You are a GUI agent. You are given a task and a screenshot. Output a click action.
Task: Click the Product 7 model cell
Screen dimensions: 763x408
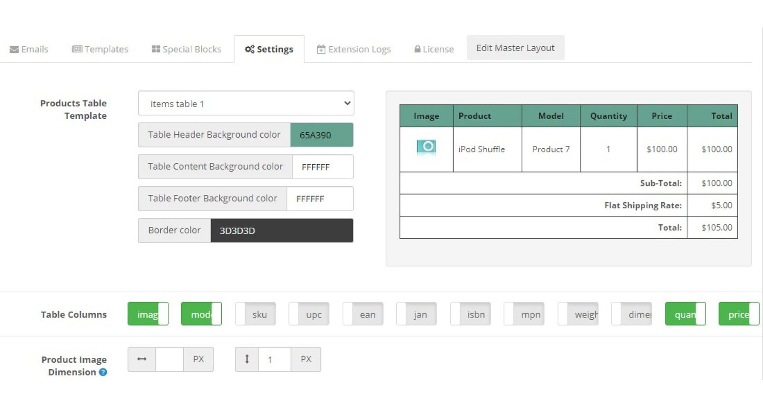(x=551, y=149)
